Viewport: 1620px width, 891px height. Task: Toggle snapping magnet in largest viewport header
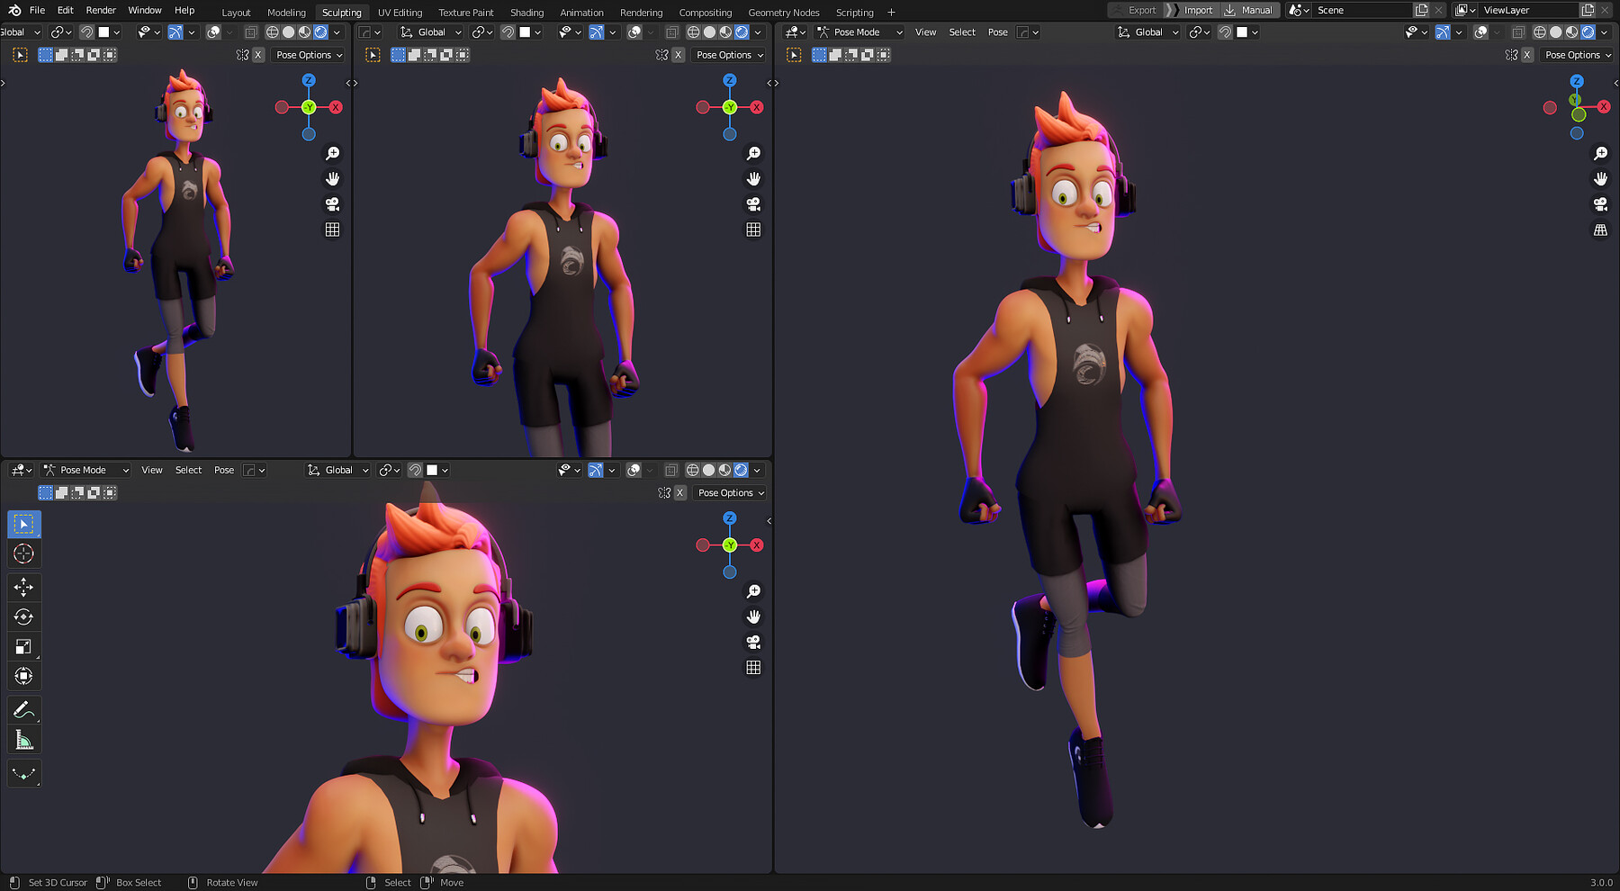tap(1225, 32)
